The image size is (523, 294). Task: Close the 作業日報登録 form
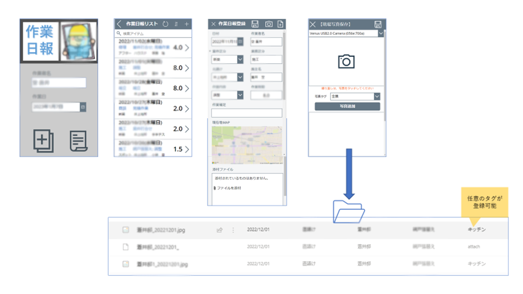(x=213, y=24)
